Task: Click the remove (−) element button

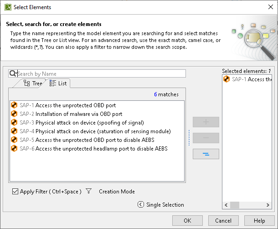Action: [x=206, y=138]
